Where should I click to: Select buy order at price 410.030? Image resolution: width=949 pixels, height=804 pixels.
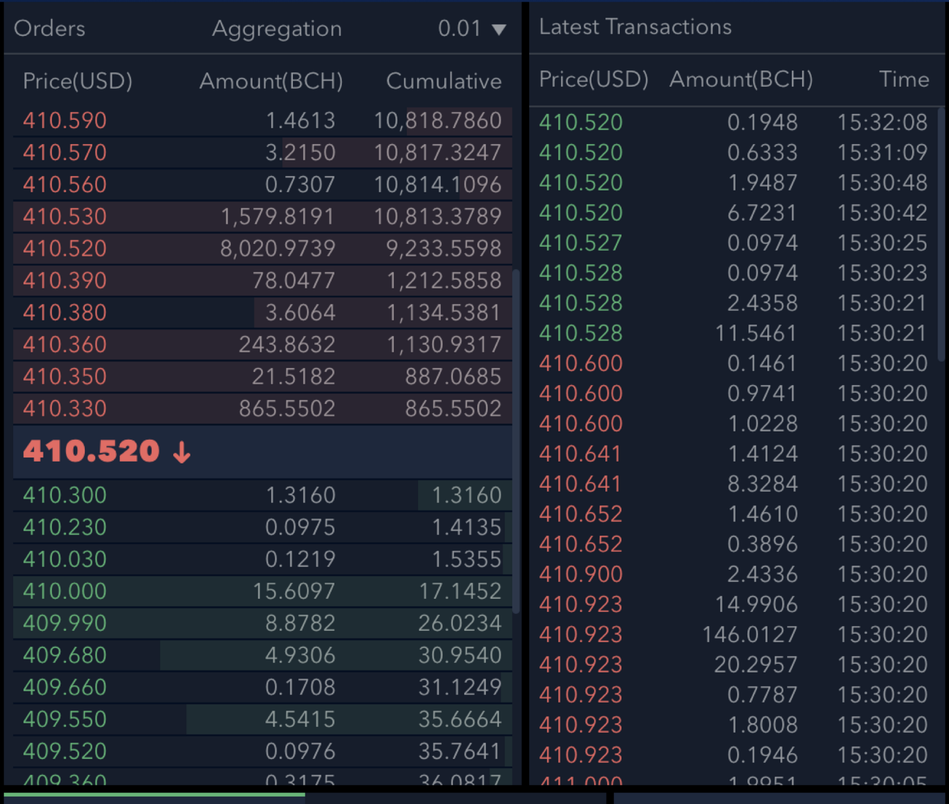pos(262,560)
